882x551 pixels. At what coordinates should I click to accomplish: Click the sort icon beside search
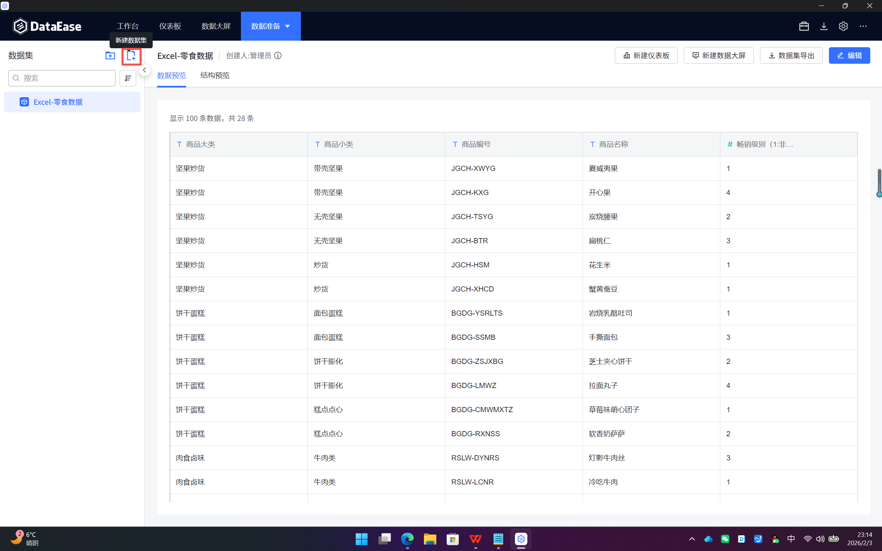(128, 78)
